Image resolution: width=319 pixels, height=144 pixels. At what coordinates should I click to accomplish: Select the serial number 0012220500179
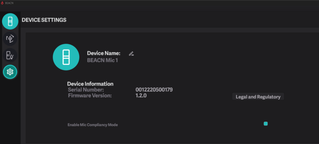pyautogui.click(x=154, y=90)
